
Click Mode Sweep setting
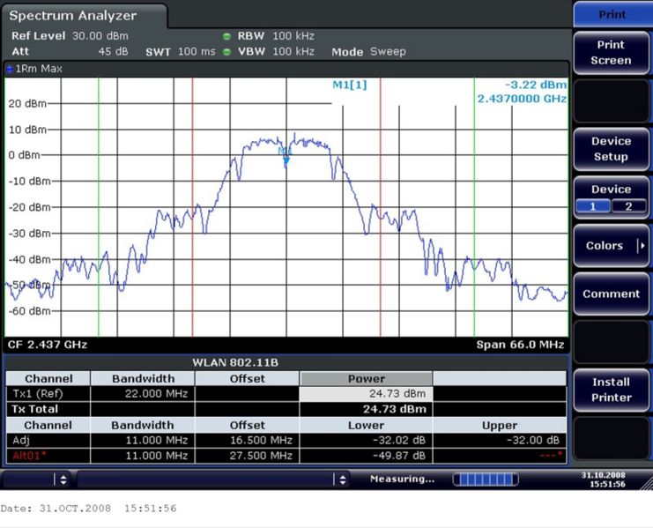[368, 52]
